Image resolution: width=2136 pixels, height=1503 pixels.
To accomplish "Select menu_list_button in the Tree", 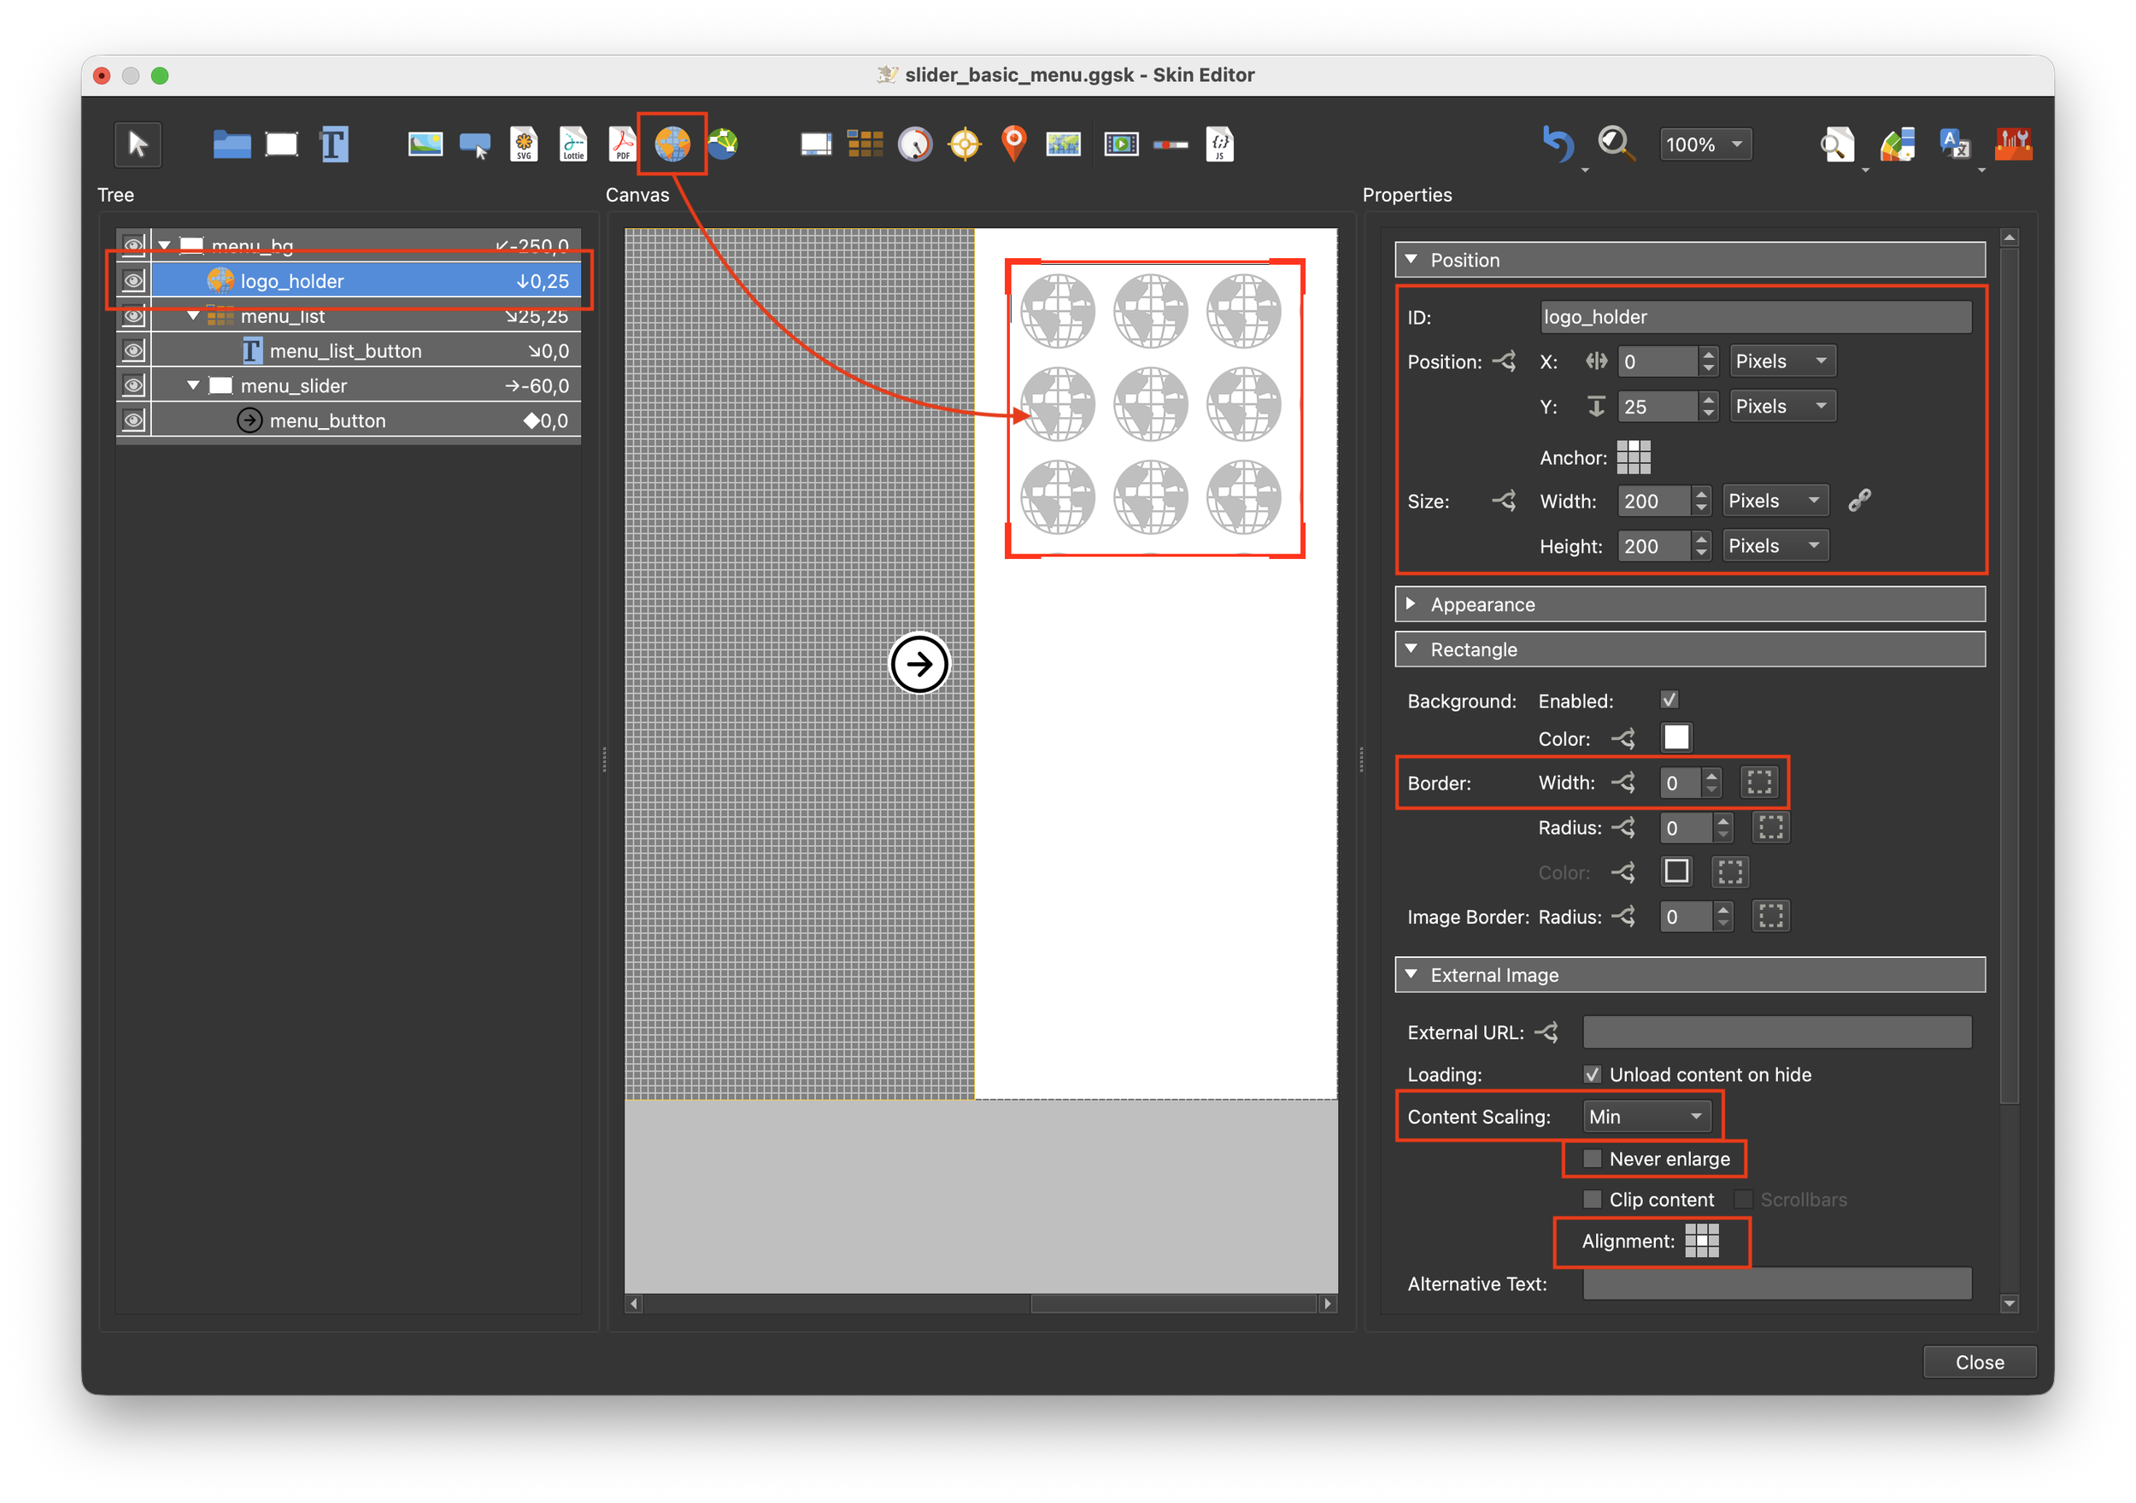I will tap(345, 351).
